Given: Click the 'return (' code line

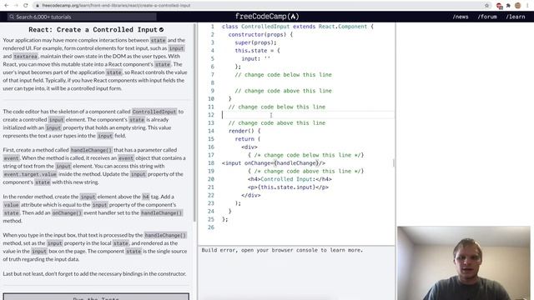Looking at the screenshot, I should pyautogui.click(x=248, y=139).
